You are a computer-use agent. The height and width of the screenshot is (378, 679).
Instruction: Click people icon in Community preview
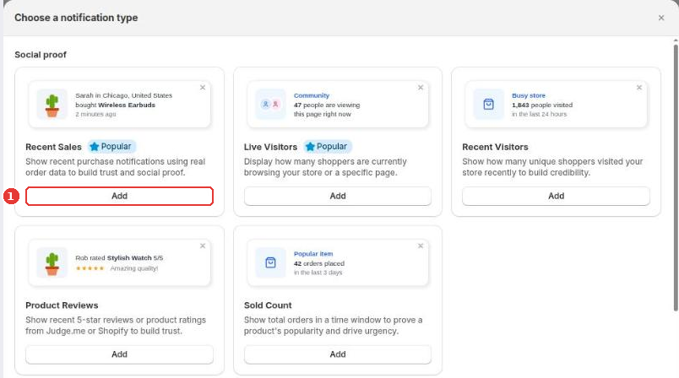pyautogui.click(x=270, y=105)
